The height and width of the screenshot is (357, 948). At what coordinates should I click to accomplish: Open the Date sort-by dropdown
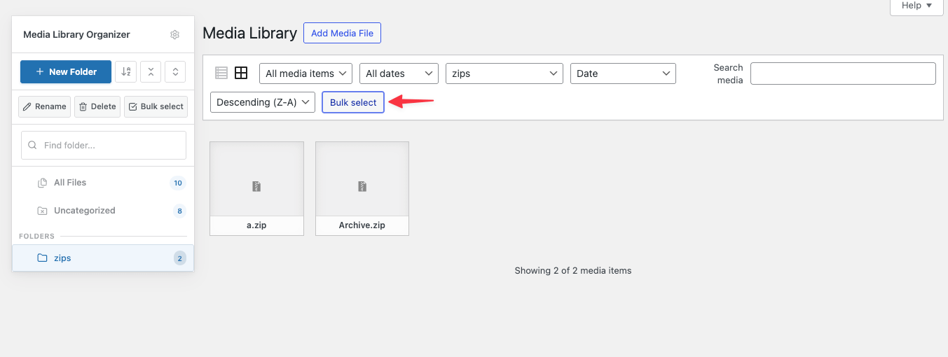624,73
